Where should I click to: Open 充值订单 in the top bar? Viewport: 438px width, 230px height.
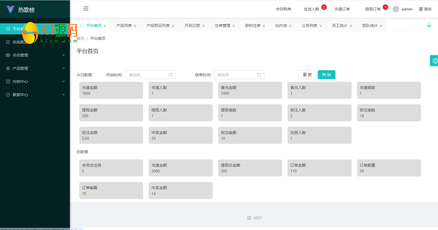342,9
